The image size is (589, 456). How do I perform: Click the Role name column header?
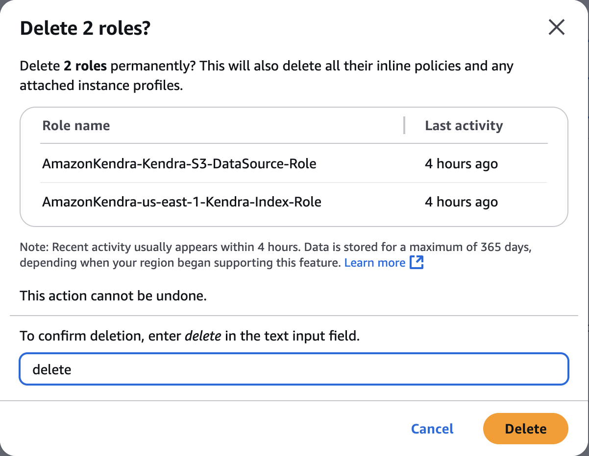pyautogui.click(x=76, y=126)
